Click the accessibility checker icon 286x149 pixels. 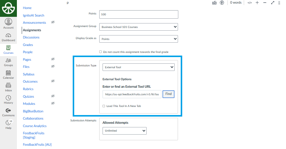tap(222, 3)
